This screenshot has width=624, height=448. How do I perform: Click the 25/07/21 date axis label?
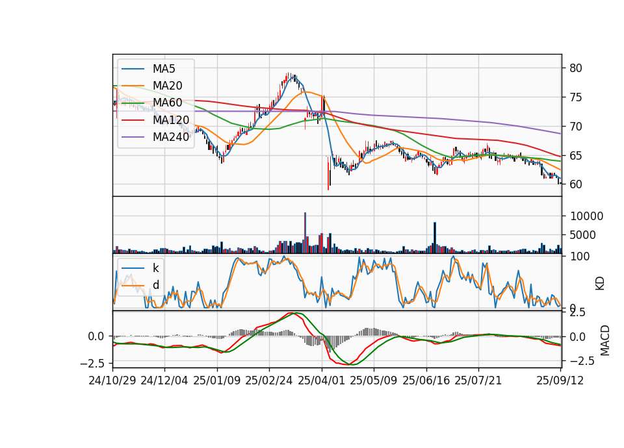pyautogui.click(x=478, y=380)
